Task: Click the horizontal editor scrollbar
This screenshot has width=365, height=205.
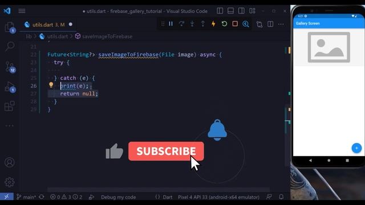Action: 159,190
